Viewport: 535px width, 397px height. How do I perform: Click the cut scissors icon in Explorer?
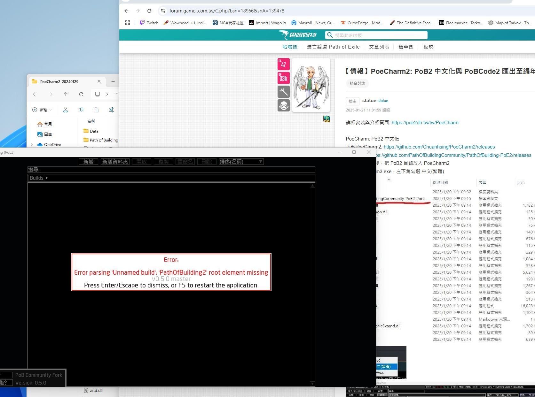coord(66,110)
